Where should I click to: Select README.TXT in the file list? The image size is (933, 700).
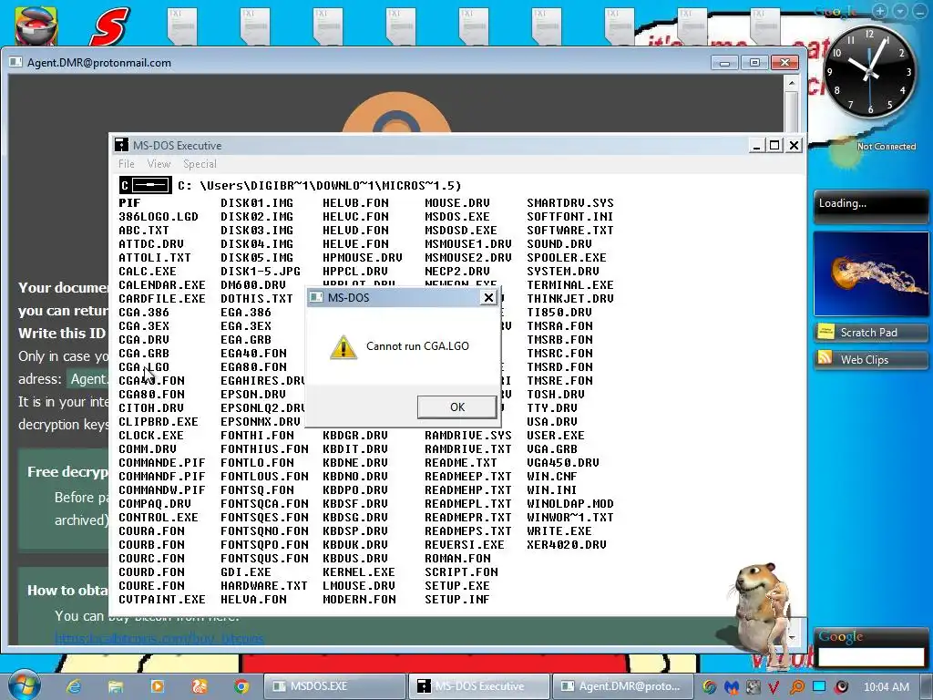tap(461, 463)
